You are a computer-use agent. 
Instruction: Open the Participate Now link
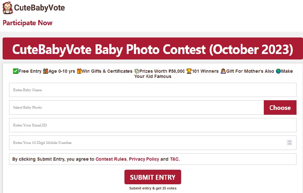27,23
